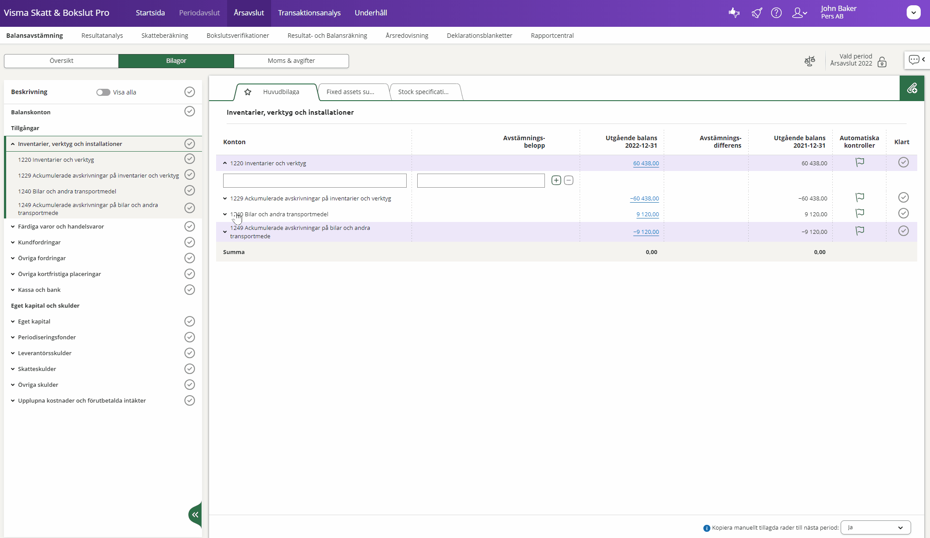Check Kundfordringar complete circle in sidebar
930x538 pixels.
coord(189,242)
